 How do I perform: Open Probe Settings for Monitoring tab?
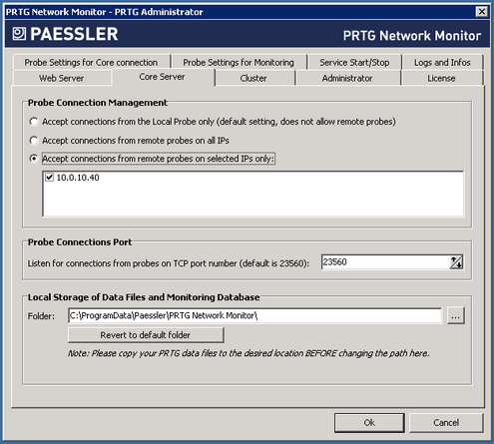tap(239, 62)
